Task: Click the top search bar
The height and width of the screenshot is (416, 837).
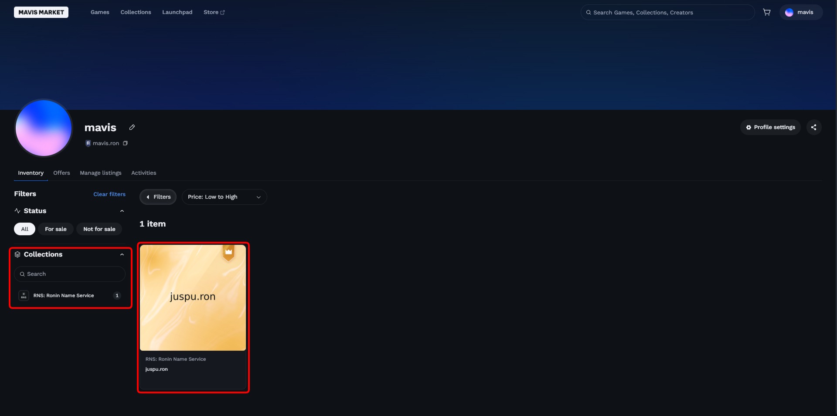Action: click(667, 12)
